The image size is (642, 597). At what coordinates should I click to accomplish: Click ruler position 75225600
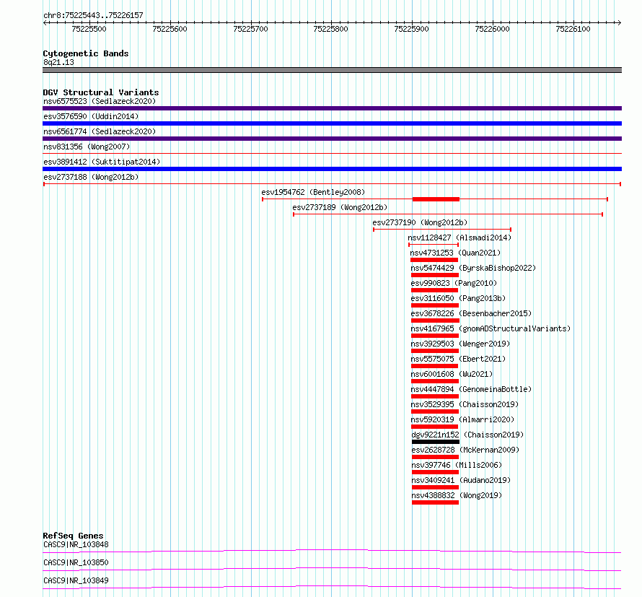[170, 29]
